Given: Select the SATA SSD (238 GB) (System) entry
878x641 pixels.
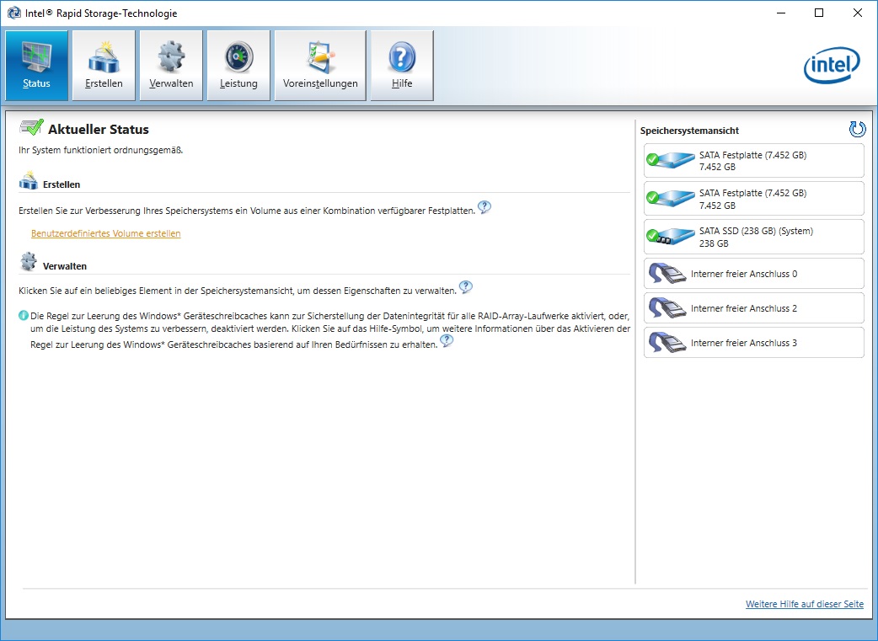Looking at the screenshot, I should coord(753,237).
